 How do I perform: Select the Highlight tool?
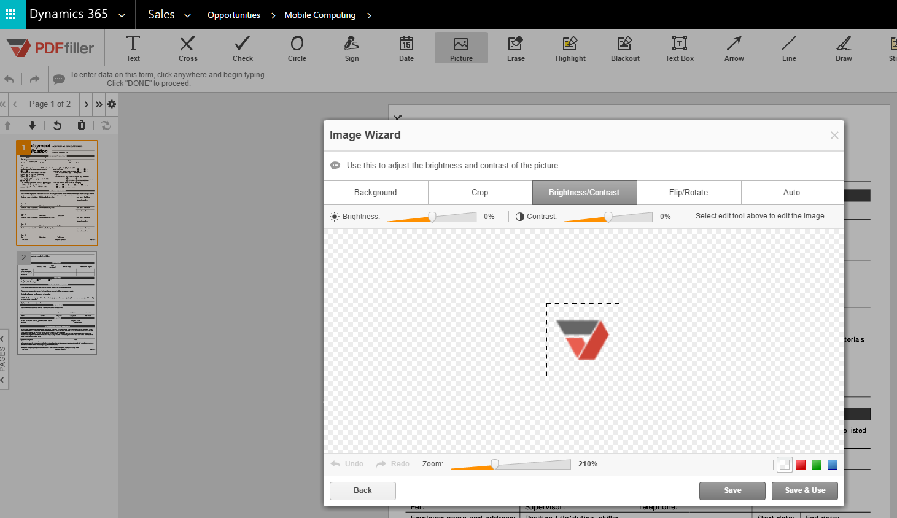(x=570, y=48)
